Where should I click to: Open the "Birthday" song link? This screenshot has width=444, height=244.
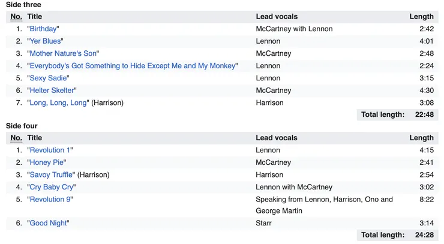(43, 29)
